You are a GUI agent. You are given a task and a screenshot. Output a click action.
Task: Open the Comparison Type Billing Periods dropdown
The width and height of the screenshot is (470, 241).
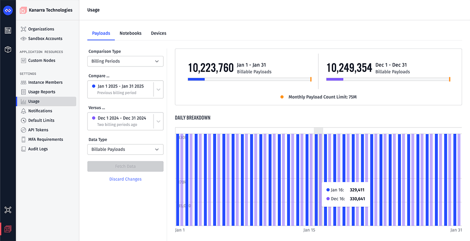tap(125, 61)
